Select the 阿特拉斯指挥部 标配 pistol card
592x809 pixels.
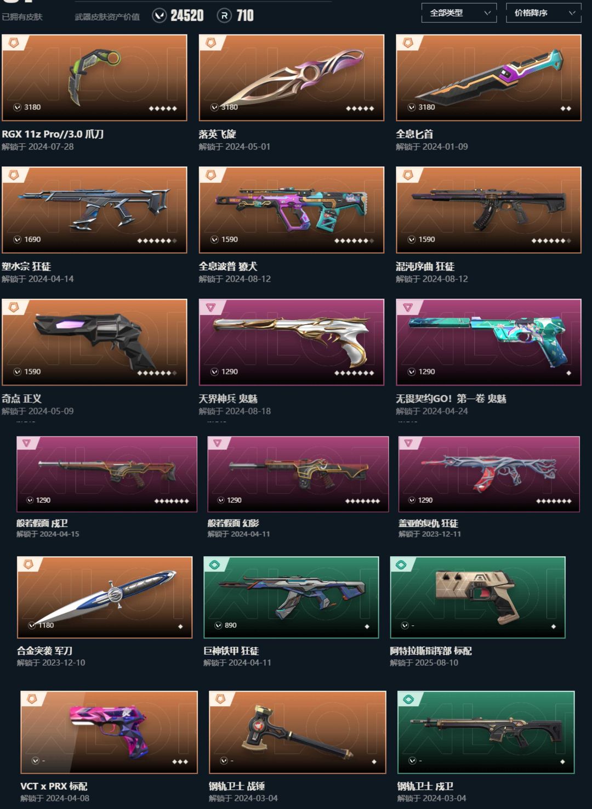point(477,597)
